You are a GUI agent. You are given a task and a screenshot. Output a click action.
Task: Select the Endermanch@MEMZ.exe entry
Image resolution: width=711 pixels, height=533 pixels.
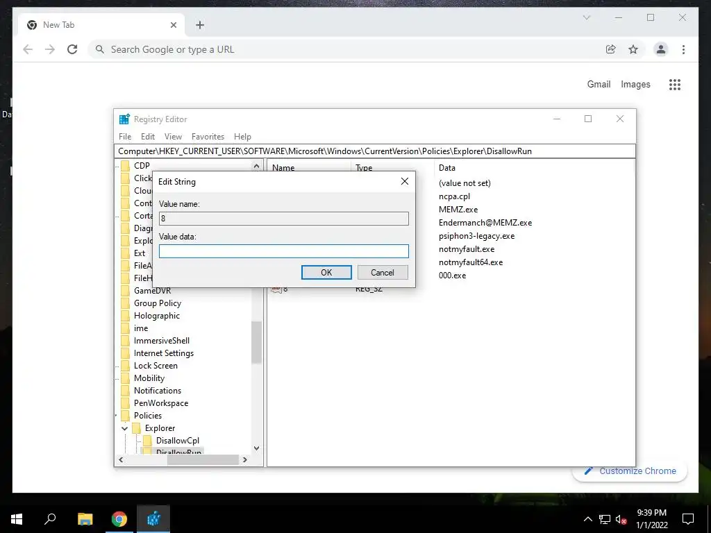click(x=485, y=223)
